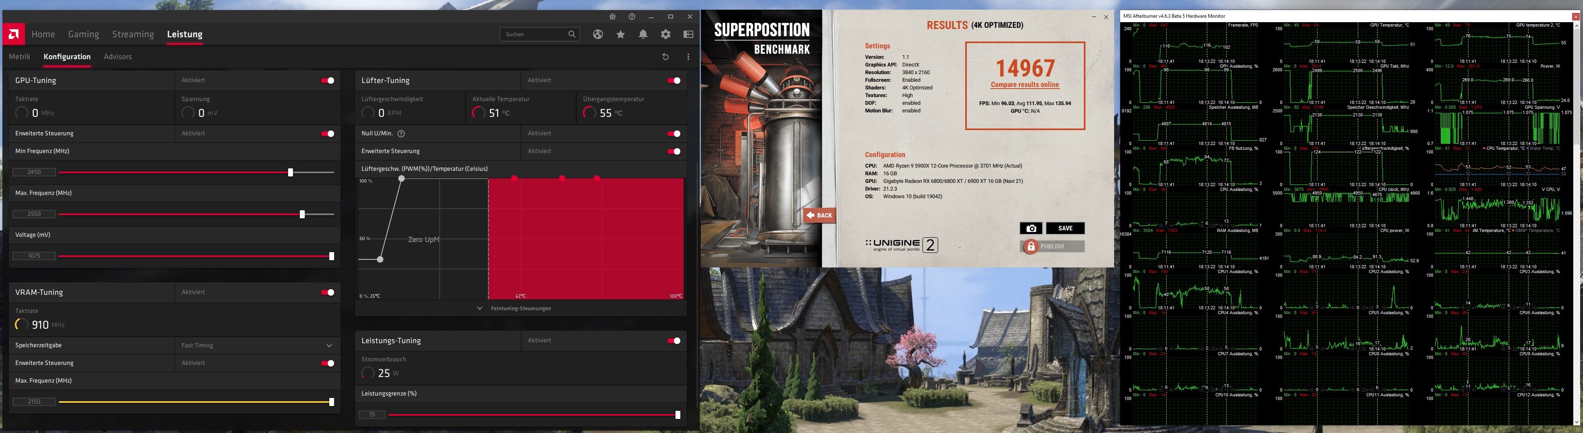Open the Streaming tab

133,34
